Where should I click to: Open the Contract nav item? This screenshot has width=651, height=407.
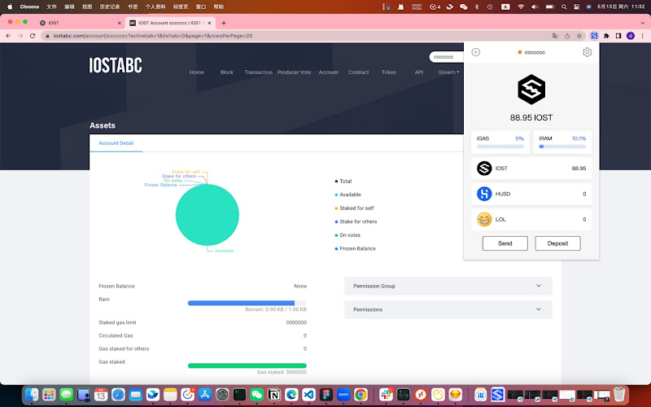359,72
